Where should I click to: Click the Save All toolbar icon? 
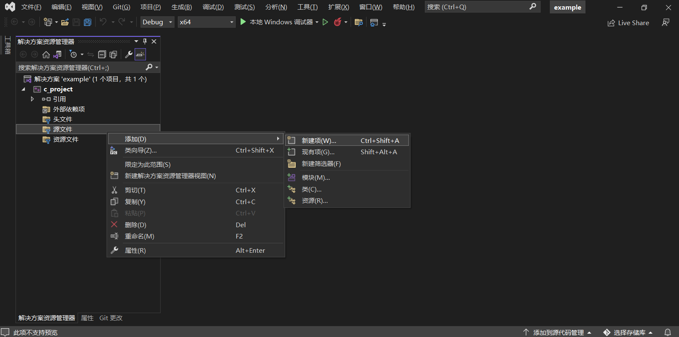click(x=87, y=22)
